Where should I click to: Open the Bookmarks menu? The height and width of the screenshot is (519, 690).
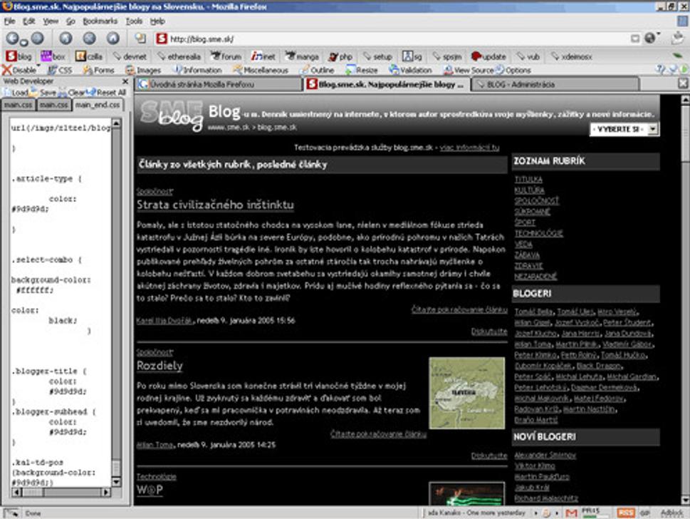(x=100, y=21)
